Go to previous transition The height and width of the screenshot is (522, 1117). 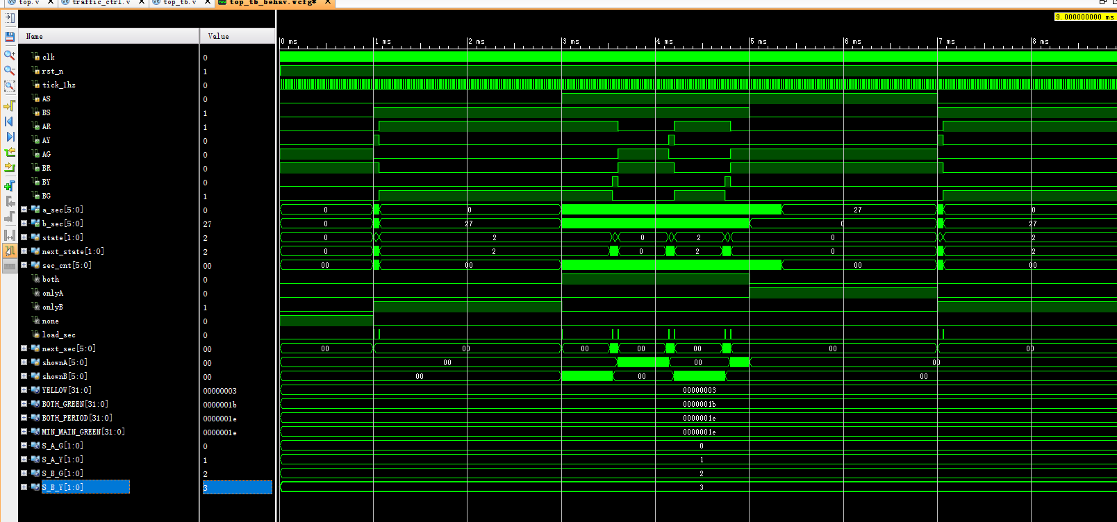(x=10, y=152)
